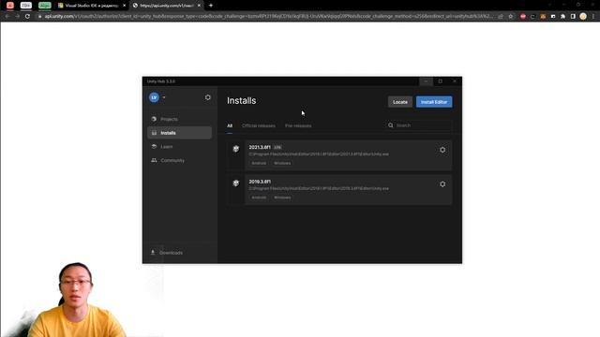Image resolution: width=600 pixels, height=337 pixels.
Task: Click the orange extension icon
Action: click(x=543, y=17)
